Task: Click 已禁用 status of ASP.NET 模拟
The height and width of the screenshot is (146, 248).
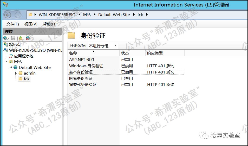Action: coord(127,60)
